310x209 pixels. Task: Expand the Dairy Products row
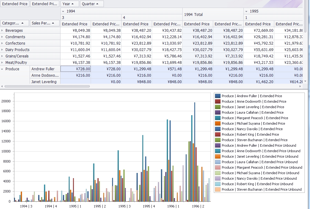2,50
